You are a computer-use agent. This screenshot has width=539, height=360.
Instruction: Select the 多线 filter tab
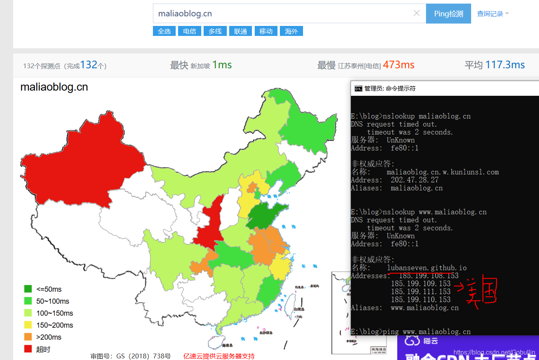point(215,31)
